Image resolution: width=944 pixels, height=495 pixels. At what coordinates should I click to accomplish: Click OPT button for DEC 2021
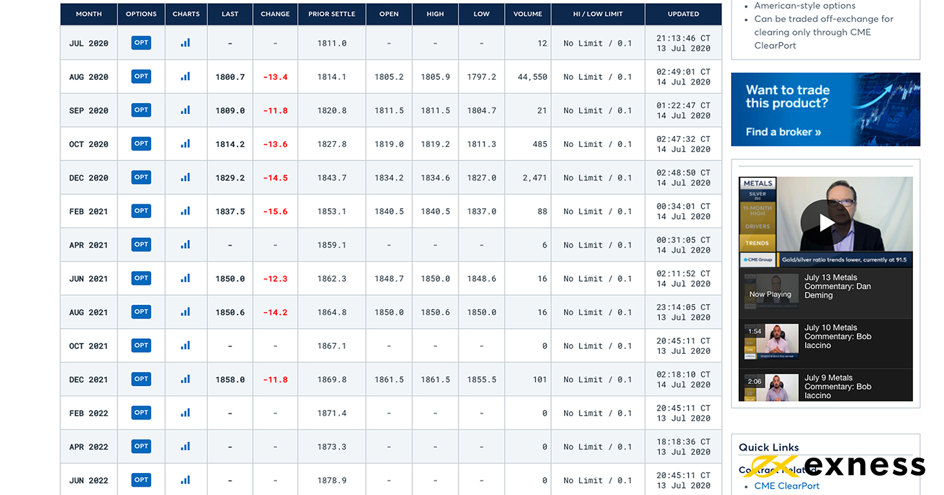pyautogui.click(x=141, y=378)
